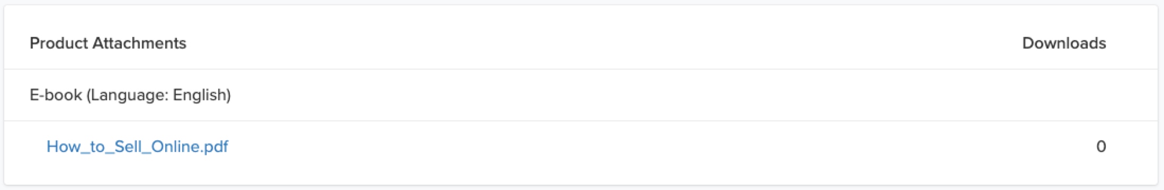Viewport: 1164px width, 190px height.
Task: Click the closing parenthesis after English
Action: 229,95
